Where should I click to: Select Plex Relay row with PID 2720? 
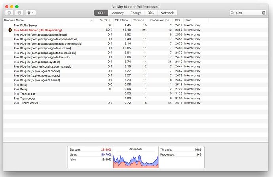[135, 89]
